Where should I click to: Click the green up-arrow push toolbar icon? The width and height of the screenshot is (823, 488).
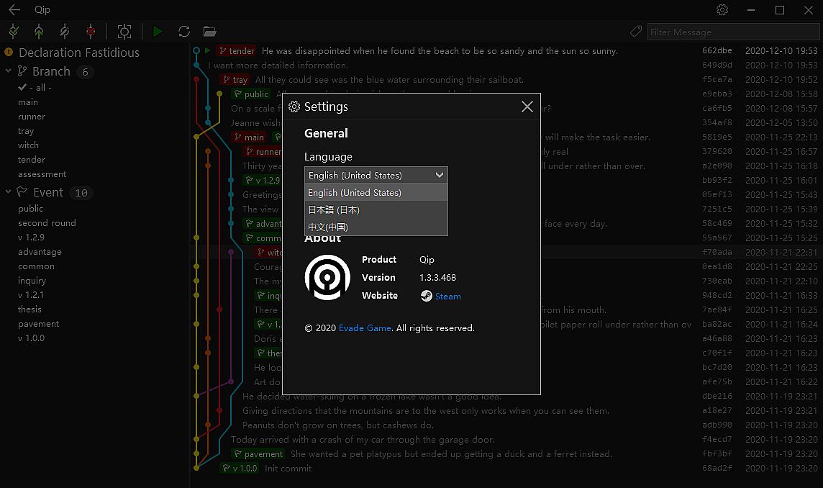point(39,31)
